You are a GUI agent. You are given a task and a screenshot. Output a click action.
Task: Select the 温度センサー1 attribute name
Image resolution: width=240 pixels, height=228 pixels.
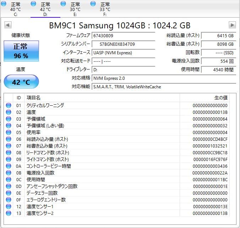coord(40,206)
